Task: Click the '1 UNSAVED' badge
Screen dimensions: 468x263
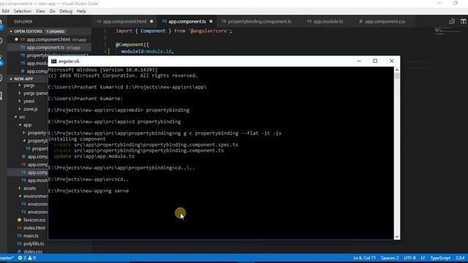Action: (56, 31)
